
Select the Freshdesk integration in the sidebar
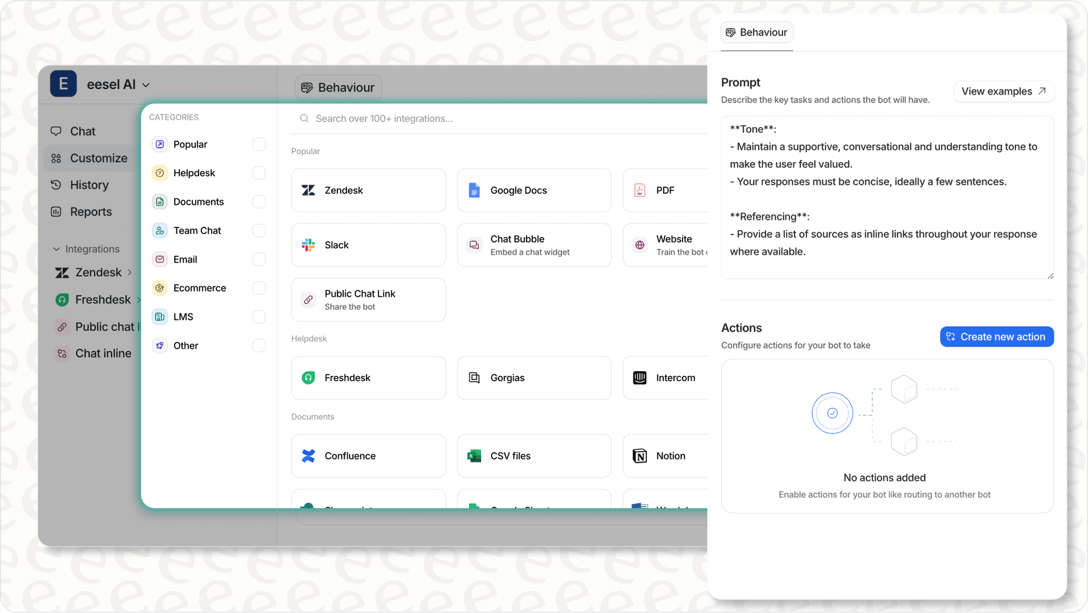tap(97, 299)
